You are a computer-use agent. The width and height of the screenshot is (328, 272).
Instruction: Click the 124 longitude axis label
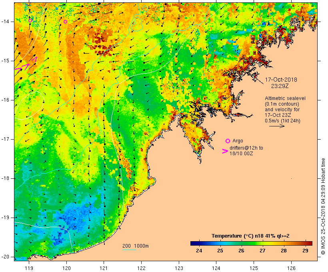[x=216, y=268]
